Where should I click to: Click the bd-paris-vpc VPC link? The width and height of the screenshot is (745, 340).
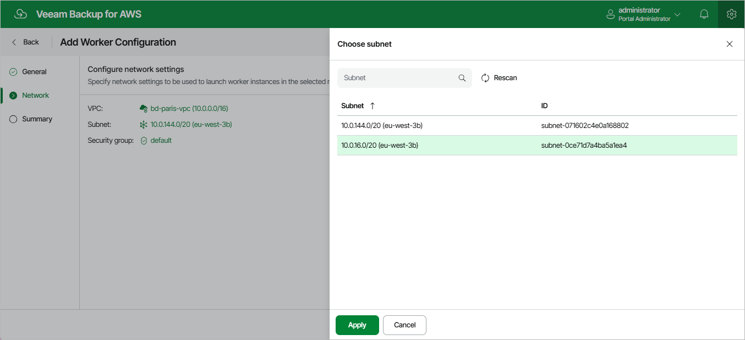(189, 109)
